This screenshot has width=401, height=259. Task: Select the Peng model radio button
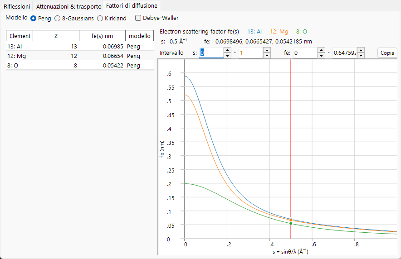[33, 19]
